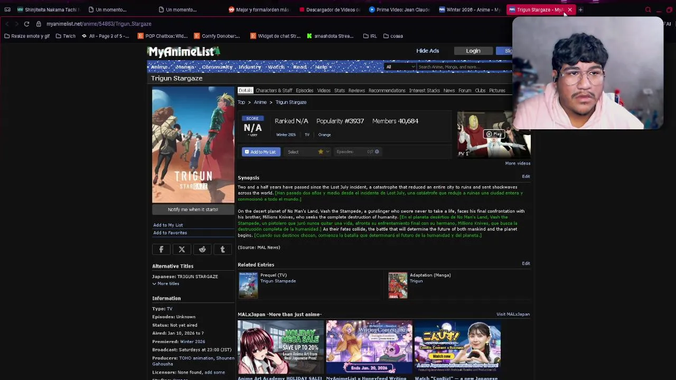Open the Anime Art Academy holiday sale banner
This screenshot has height=380, width=676.
280,346
